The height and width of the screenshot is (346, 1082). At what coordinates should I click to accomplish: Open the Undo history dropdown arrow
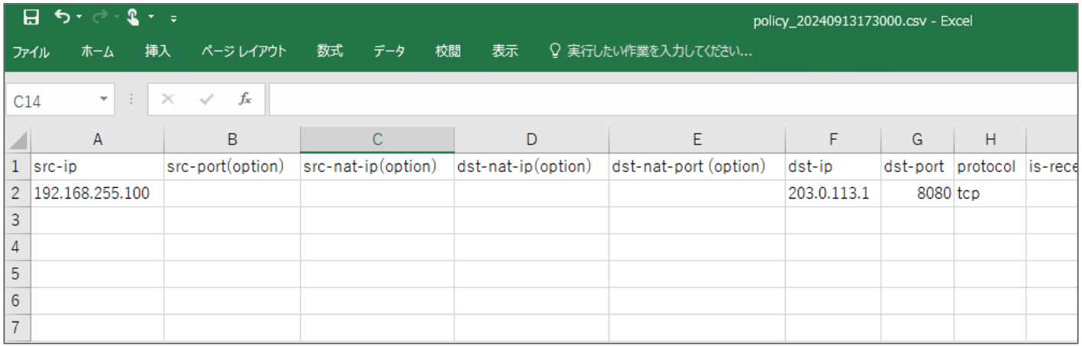(78, 18)
